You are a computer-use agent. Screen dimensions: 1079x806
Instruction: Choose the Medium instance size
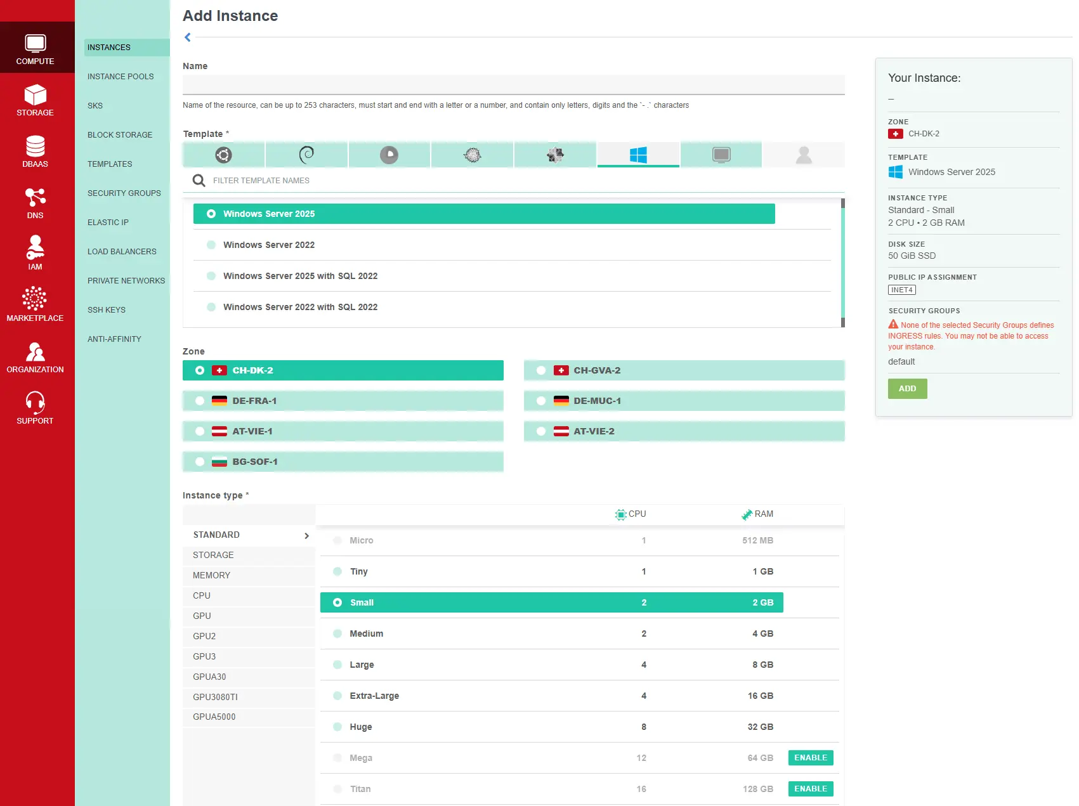point(552,634)
